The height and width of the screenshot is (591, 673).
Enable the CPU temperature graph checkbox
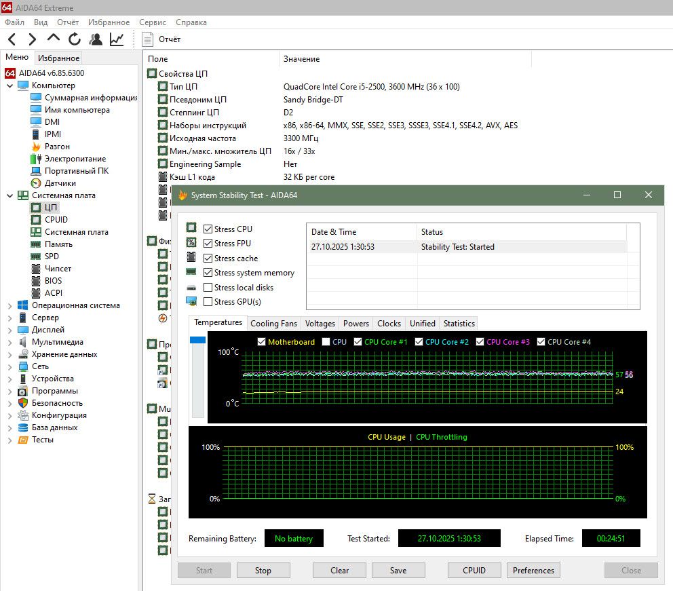click(326, 341)
